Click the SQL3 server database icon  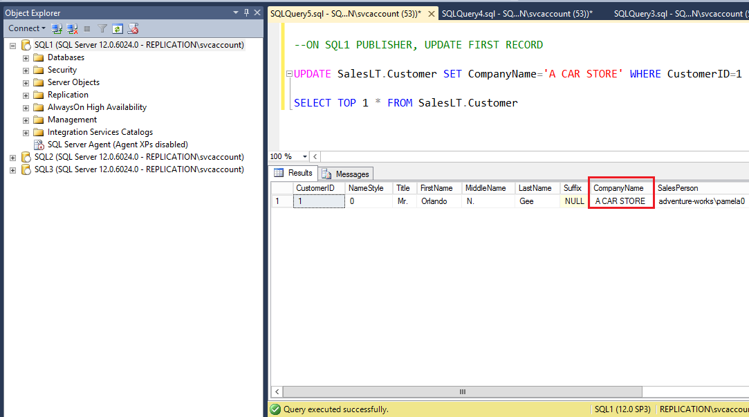point(26,169)
